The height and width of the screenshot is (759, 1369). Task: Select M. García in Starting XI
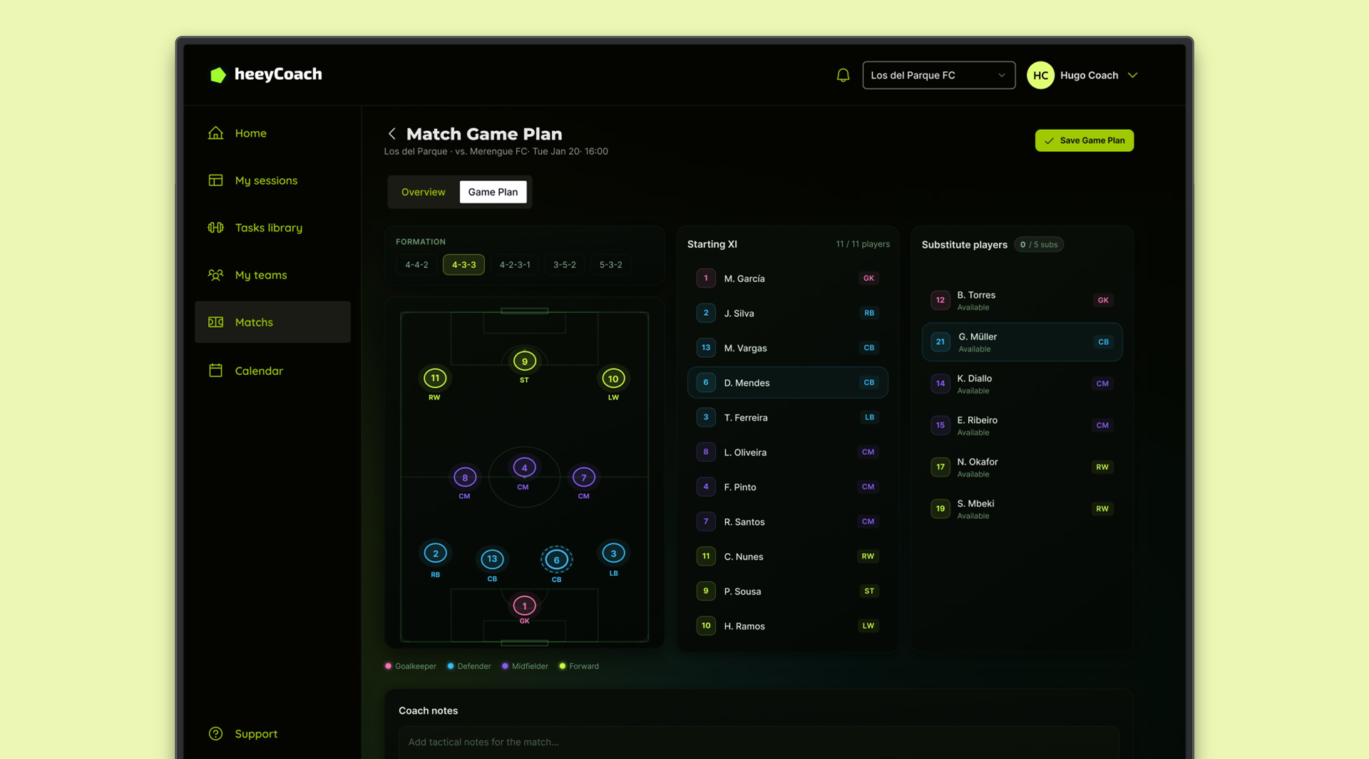[x=787, y=279]
